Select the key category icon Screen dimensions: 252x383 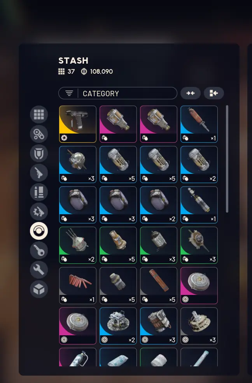[39, 250]
